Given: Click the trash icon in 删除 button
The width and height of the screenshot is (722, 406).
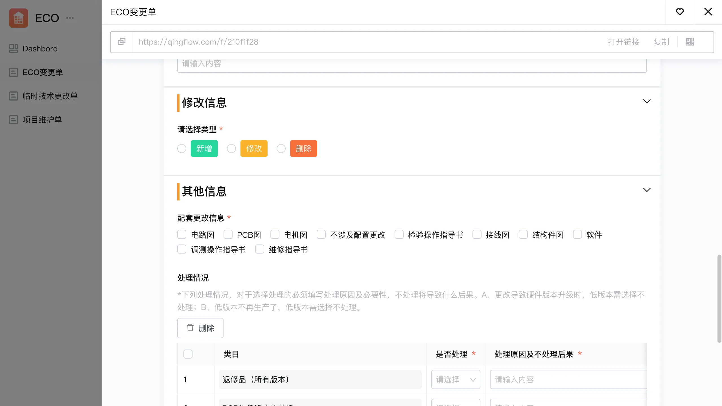Looking at the screenshot, I should pyautogui.click(x=190, y=328).
